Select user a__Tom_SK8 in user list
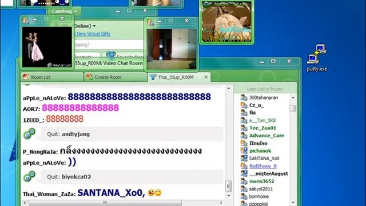This screenshot has width=366, height=206. point(262,120)
